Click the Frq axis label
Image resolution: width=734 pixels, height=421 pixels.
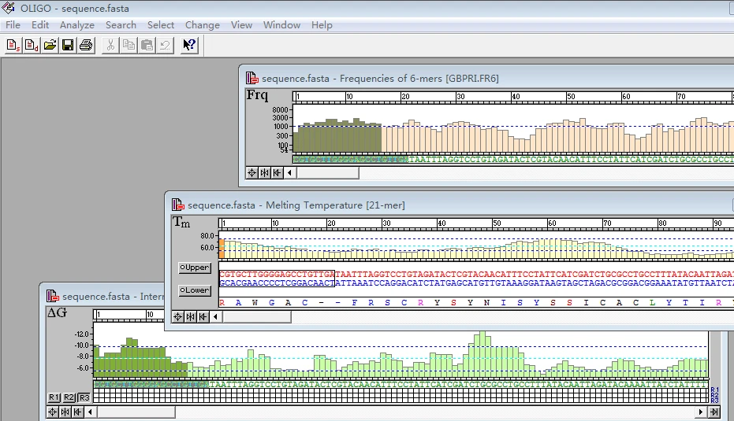pos(258,95)
